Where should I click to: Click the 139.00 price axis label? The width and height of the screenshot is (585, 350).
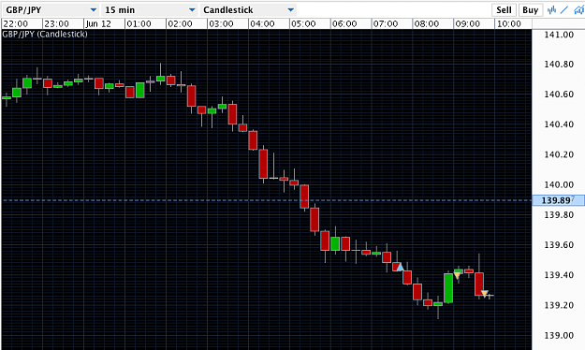(559, 335)
